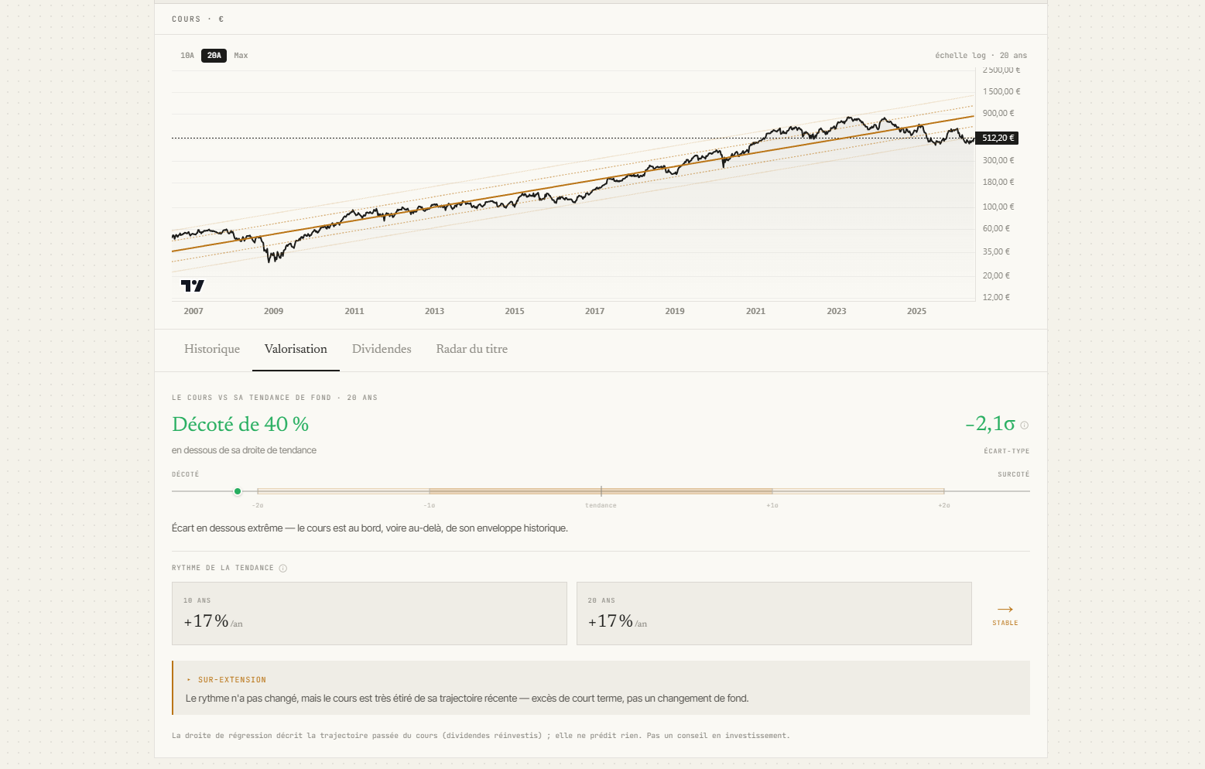Viewport: 1205px width, 769px height.
Task: Open the Radar du titre tab
Action: (472, 349)
